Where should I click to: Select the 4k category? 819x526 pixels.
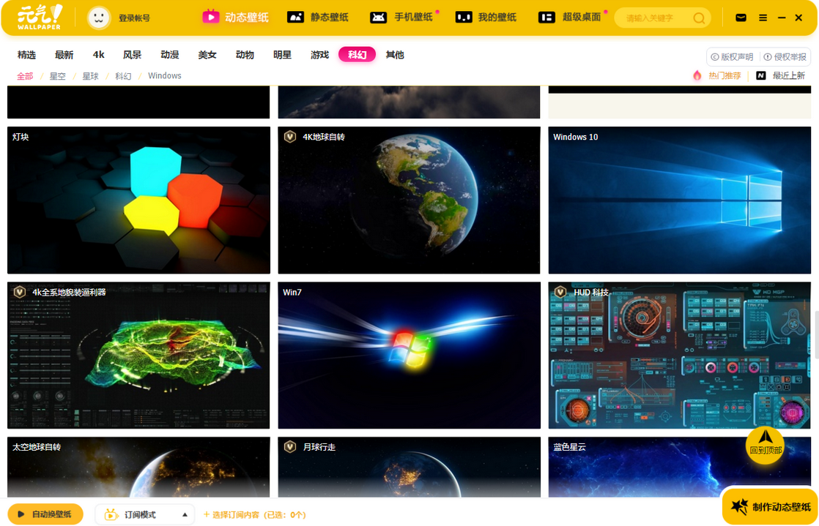pyautogui.click(x=99, y=55)
